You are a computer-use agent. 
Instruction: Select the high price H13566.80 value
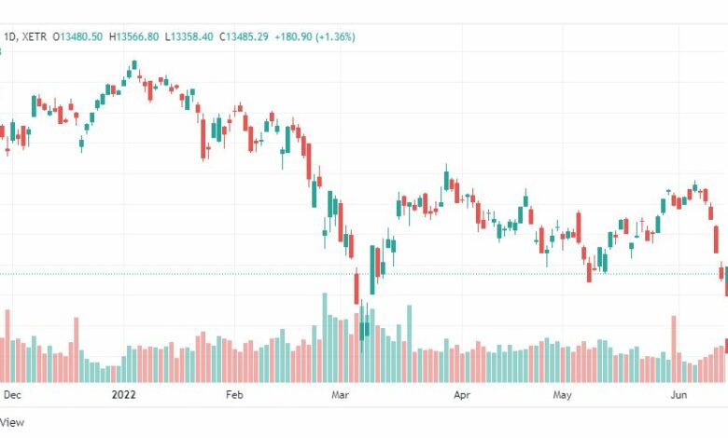coord(133,36)
